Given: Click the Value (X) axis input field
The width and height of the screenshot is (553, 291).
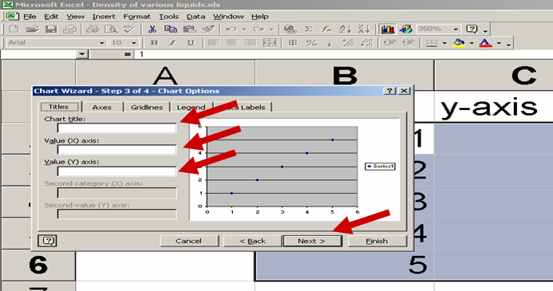Looking at the screenshot, I should [117, 150].
